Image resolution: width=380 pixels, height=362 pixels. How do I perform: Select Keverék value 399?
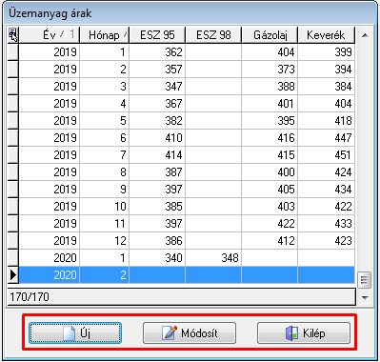tap(326, 52)
